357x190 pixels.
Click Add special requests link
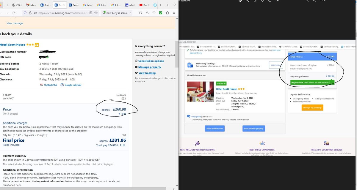click(x=325, y=99)
